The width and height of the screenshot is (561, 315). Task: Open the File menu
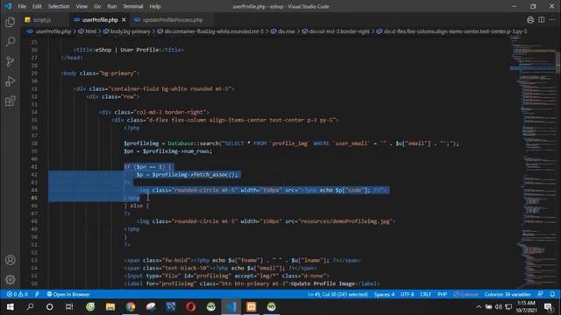[22, 6]
